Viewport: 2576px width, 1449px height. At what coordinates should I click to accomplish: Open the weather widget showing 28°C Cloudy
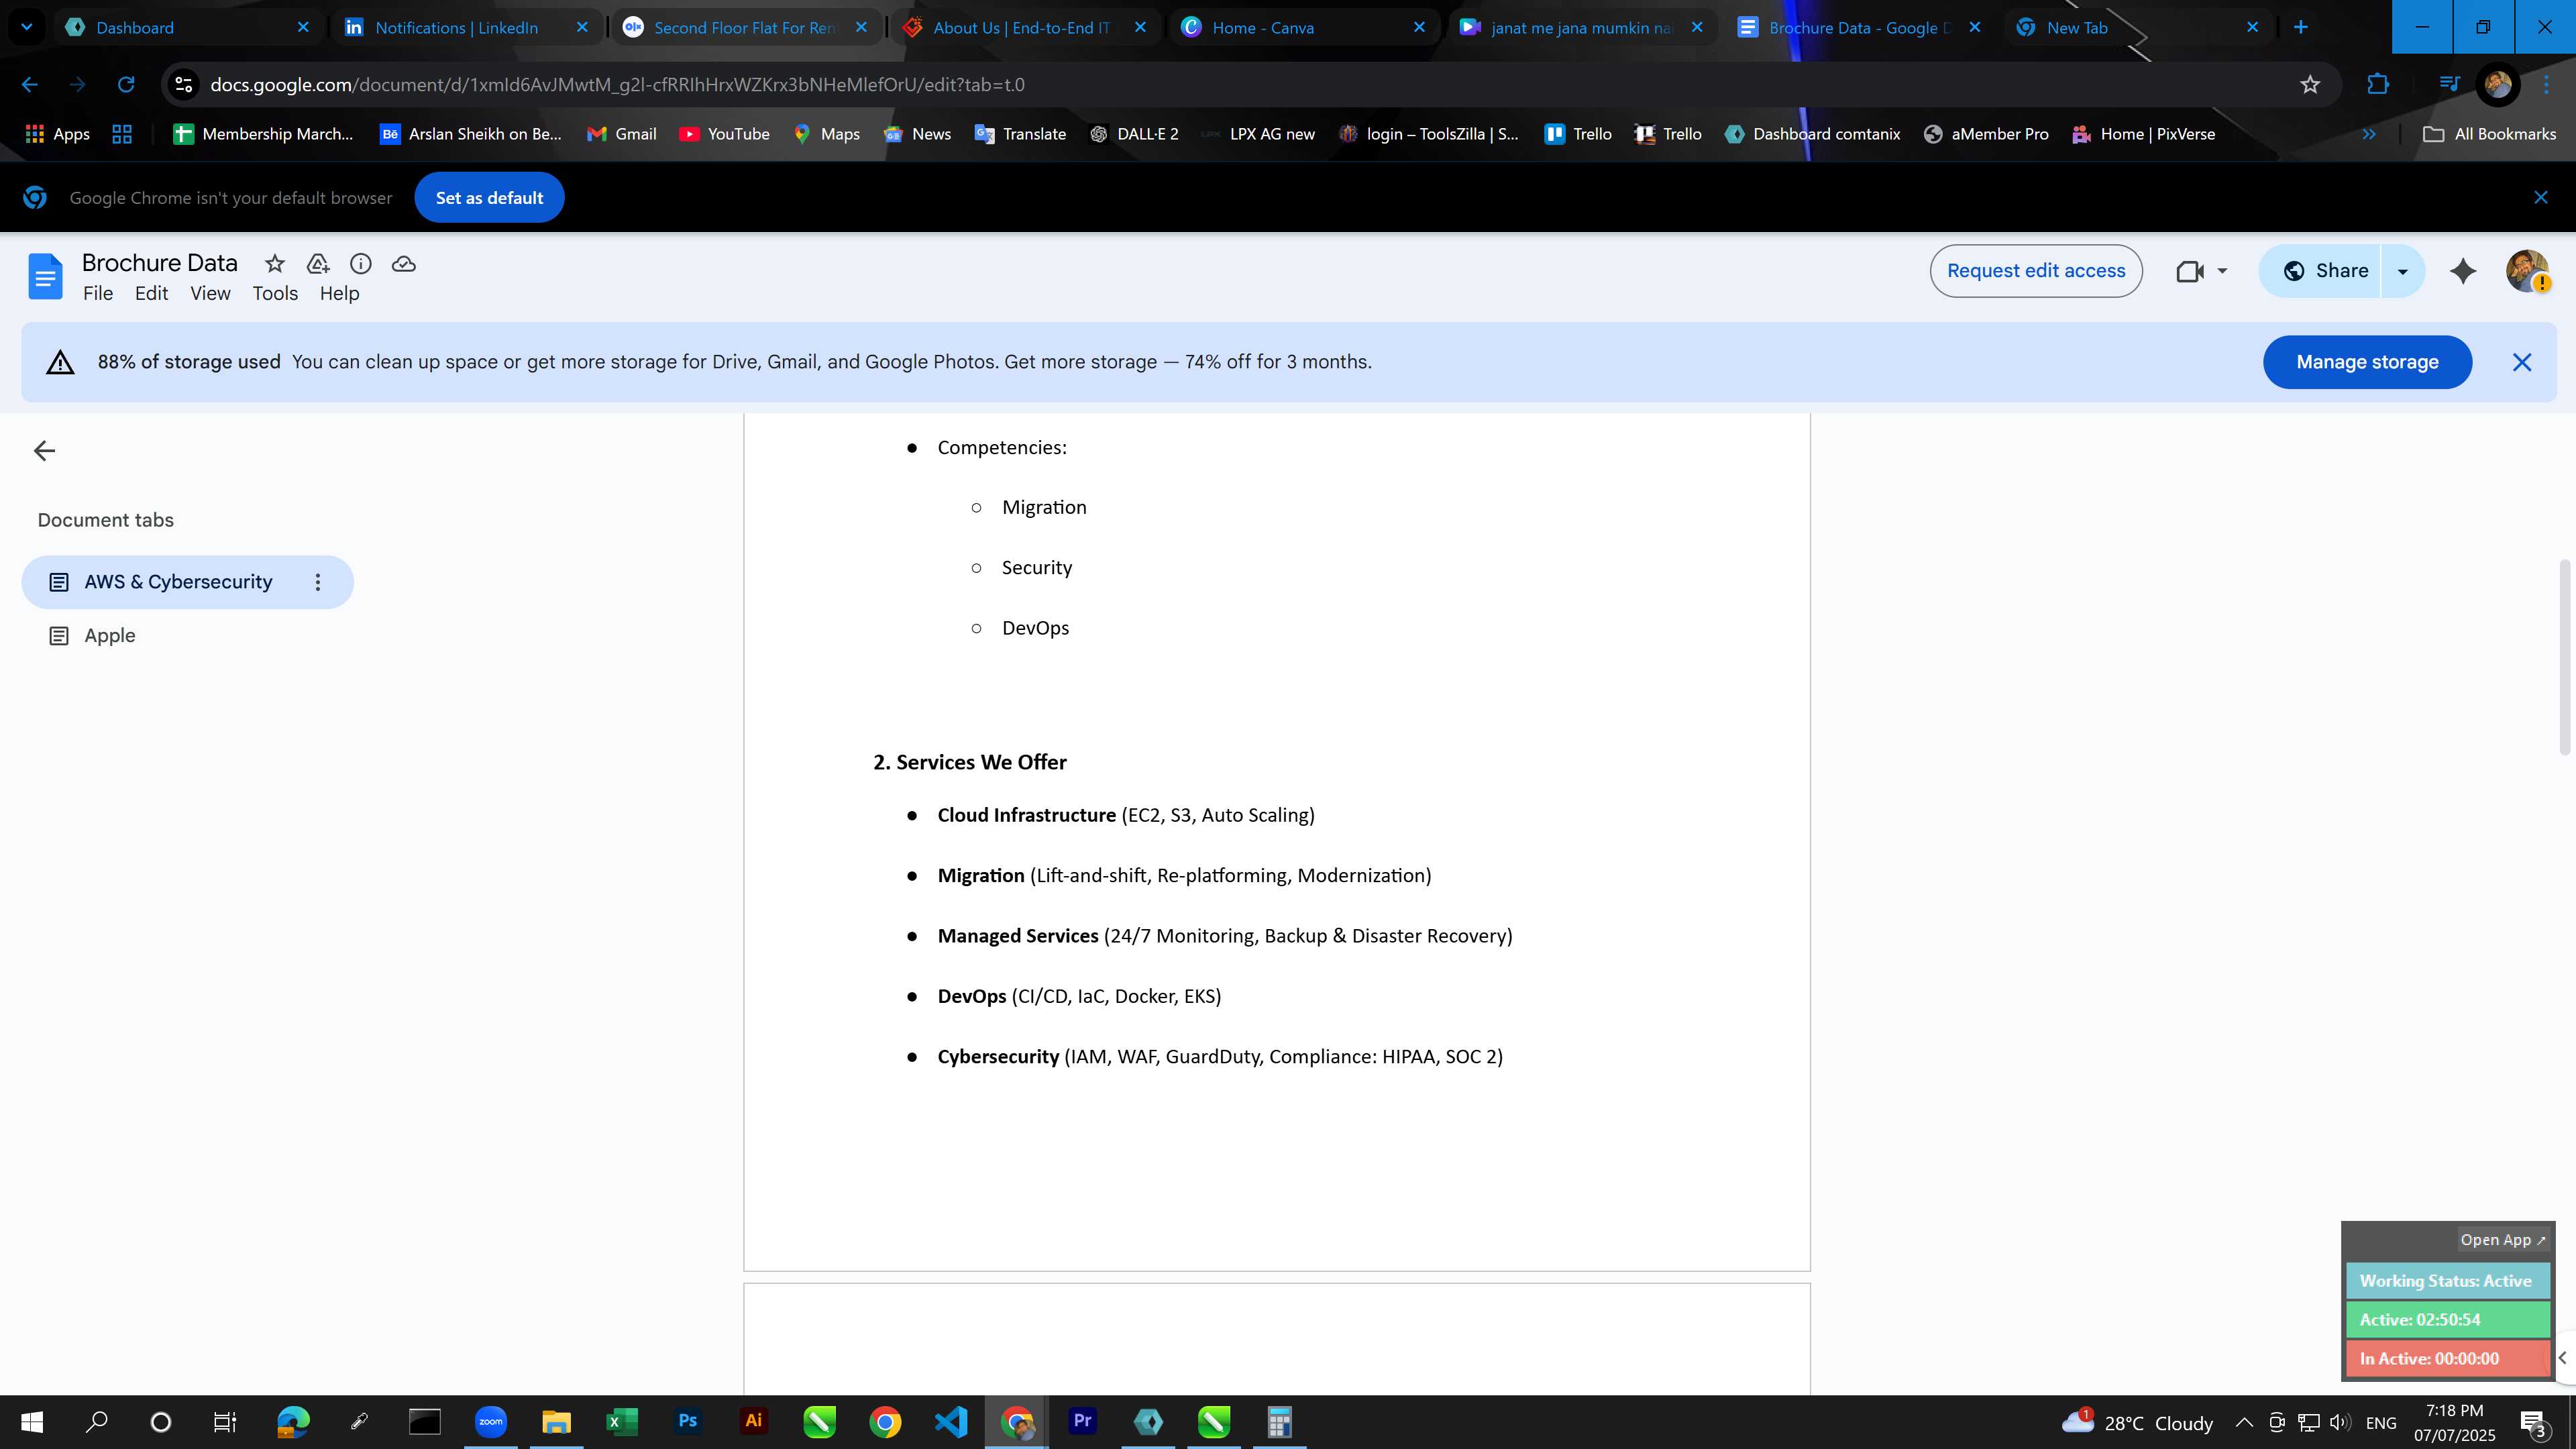2138,1422
